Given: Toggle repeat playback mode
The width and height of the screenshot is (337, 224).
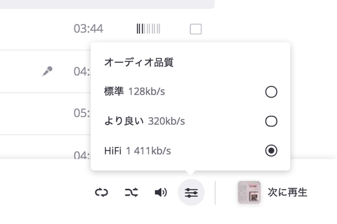Looking at the screenshot, I should pyautogui.click(x=101, y=193).
